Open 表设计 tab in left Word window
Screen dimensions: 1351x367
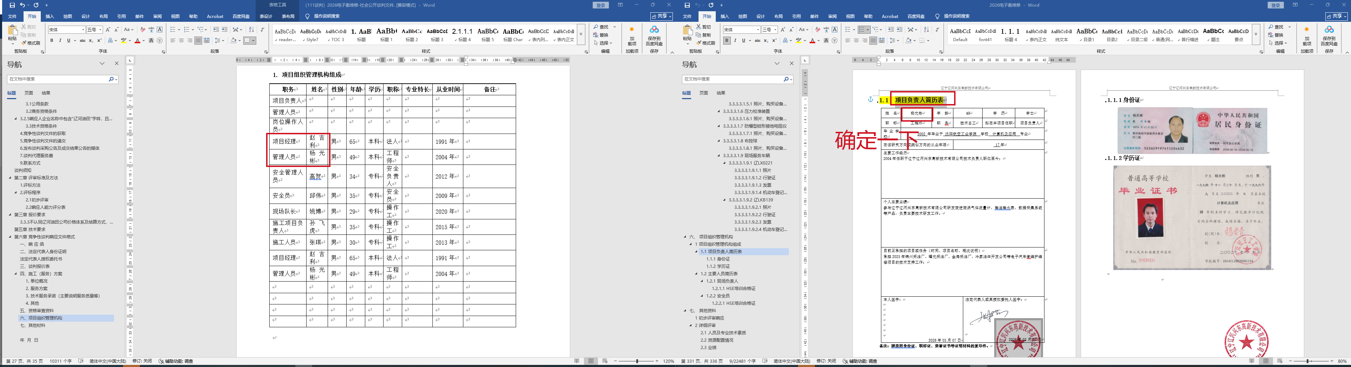click(266, 16)
